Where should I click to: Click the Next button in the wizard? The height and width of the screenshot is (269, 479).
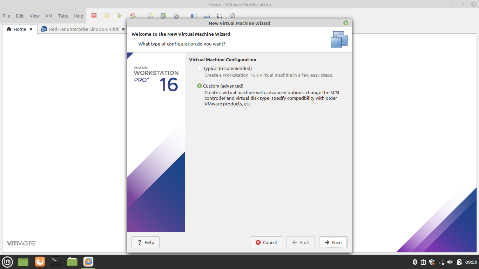click(x=333, y=242)
